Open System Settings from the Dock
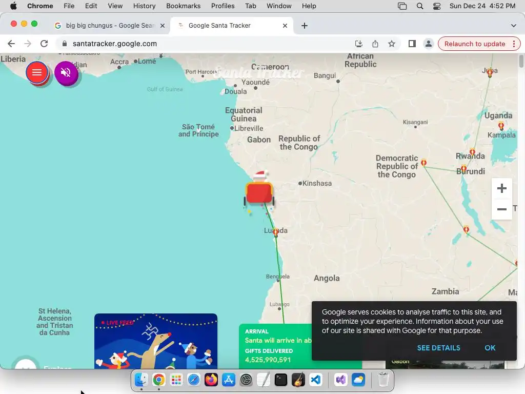525x394 pixels. (x=246, y=380)
